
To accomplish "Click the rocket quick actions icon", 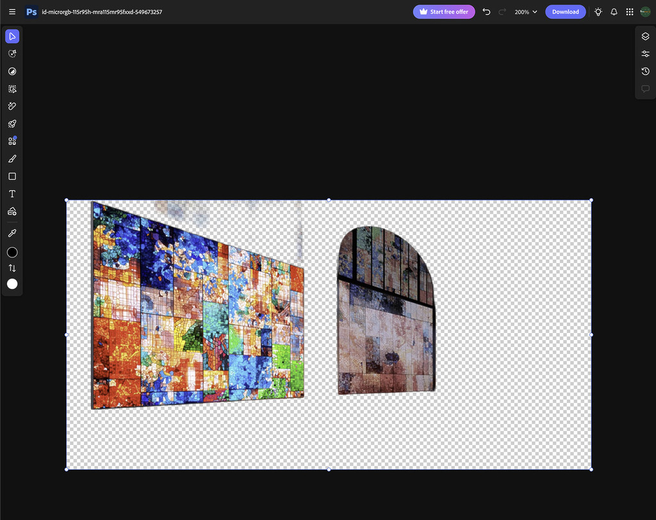I will pyautogui.click(x=12, y=124).
